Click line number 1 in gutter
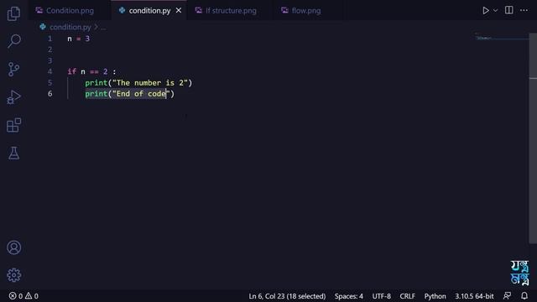The width and height of the screenshot is (537, 302). coord(50,39)
